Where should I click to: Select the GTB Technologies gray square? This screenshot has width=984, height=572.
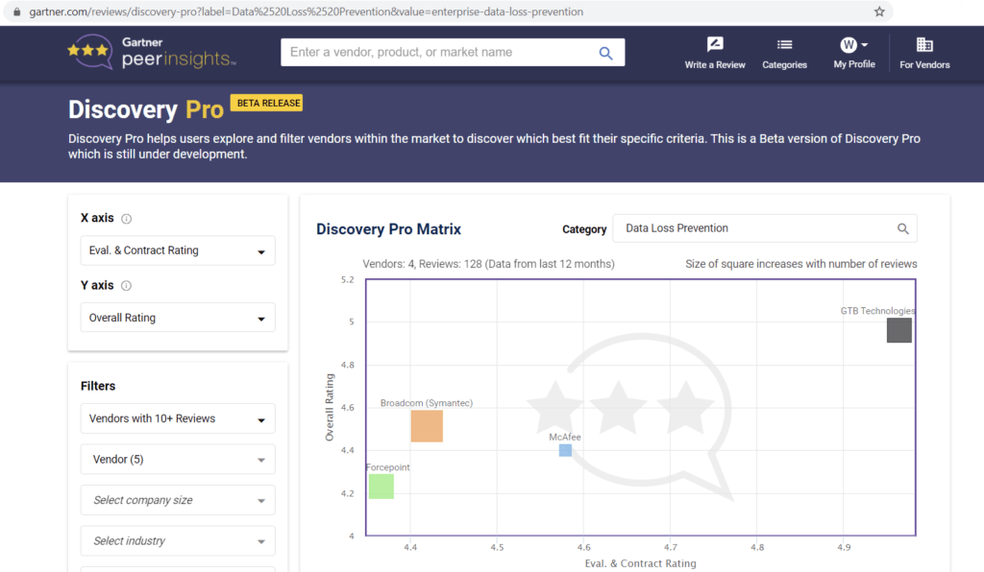pyautogui.click(x=899, y=330)
